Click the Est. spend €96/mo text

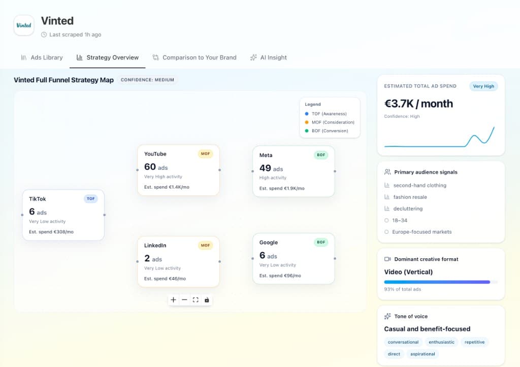coord(280,276)
